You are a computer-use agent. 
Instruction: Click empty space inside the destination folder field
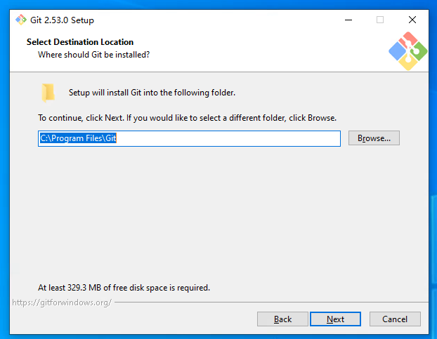232,138
